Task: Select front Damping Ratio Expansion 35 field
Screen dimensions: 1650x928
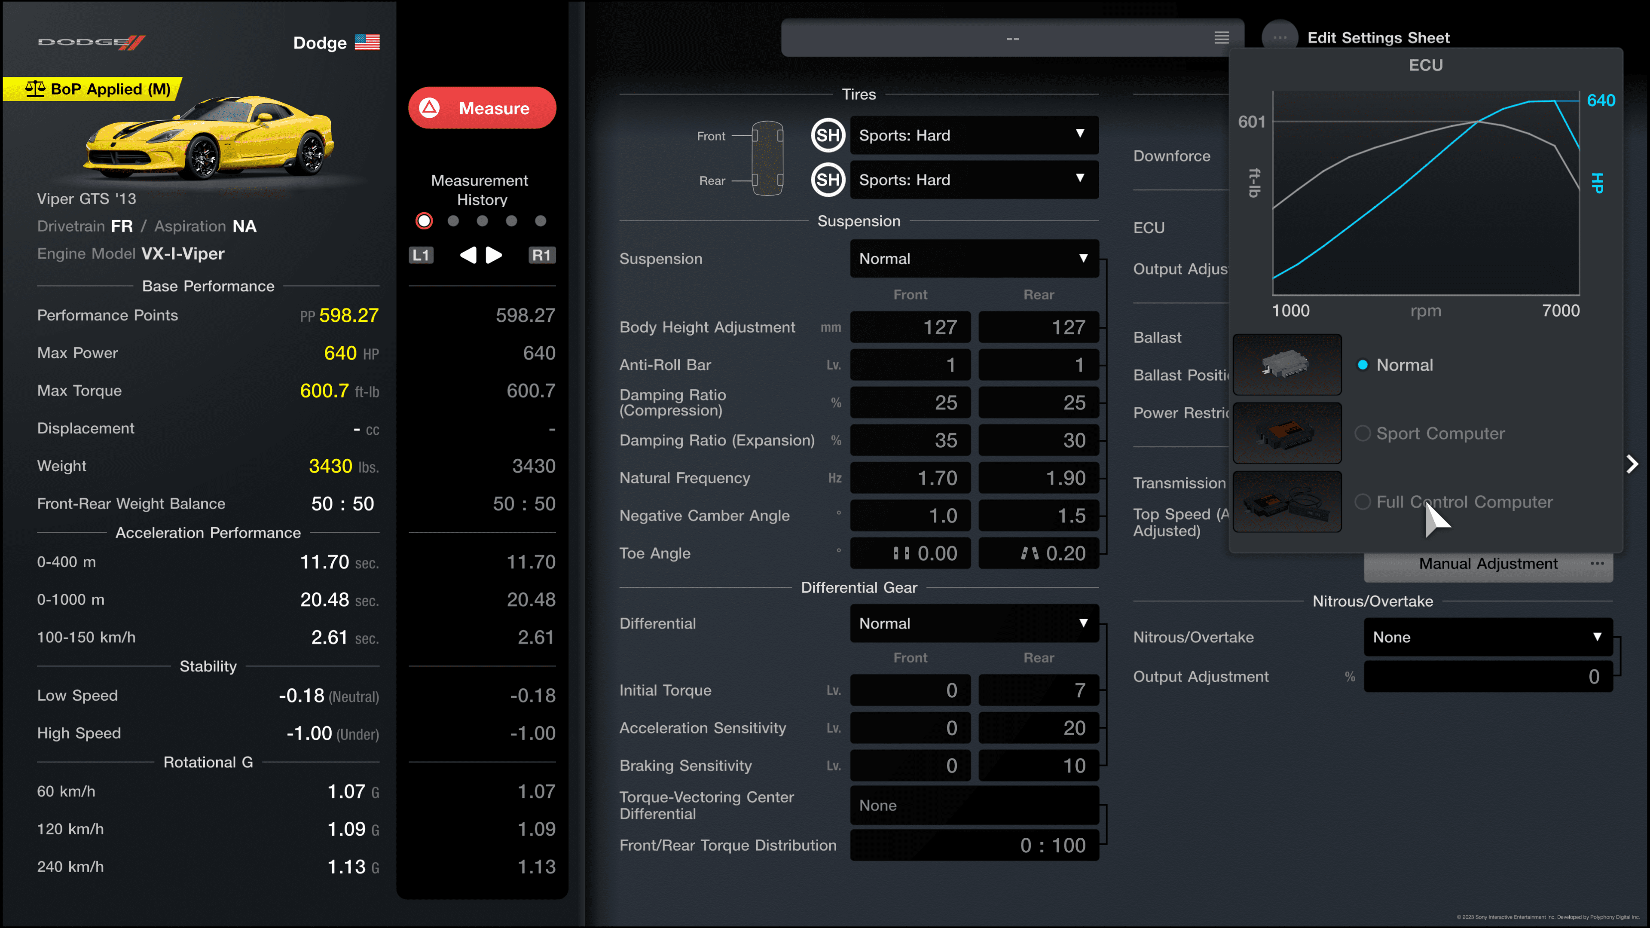Action: [x=910, y=441]
